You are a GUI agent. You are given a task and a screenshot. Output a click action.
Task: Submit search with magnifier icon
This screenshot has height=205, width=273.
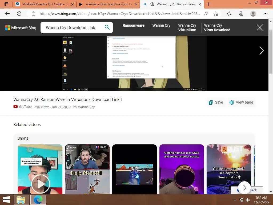pos(107,27)
